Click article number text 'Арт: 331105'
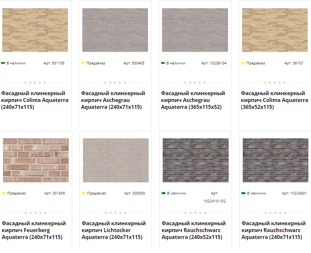This screenshot has width=311, height=253. tap(54, 63)
